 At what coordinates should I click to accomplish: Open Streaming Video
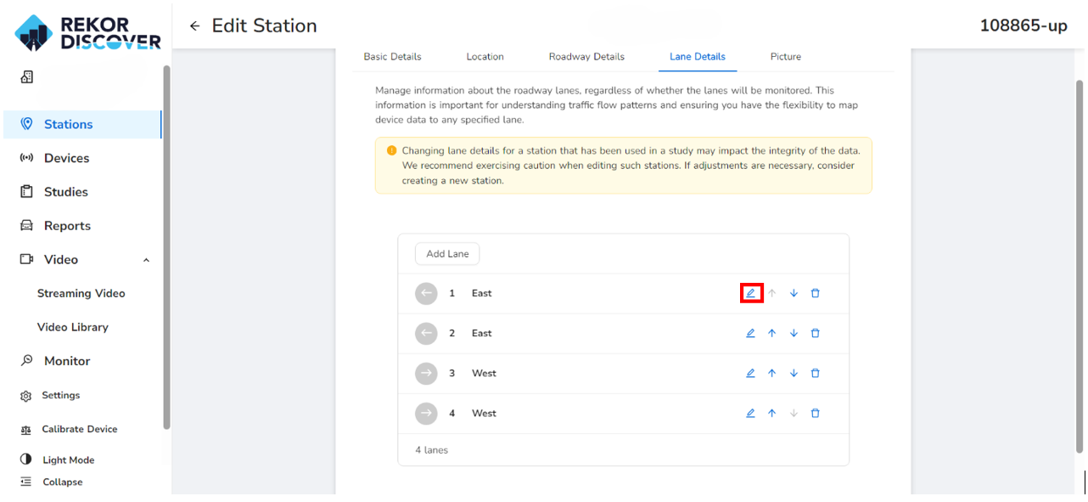(81, 293)
